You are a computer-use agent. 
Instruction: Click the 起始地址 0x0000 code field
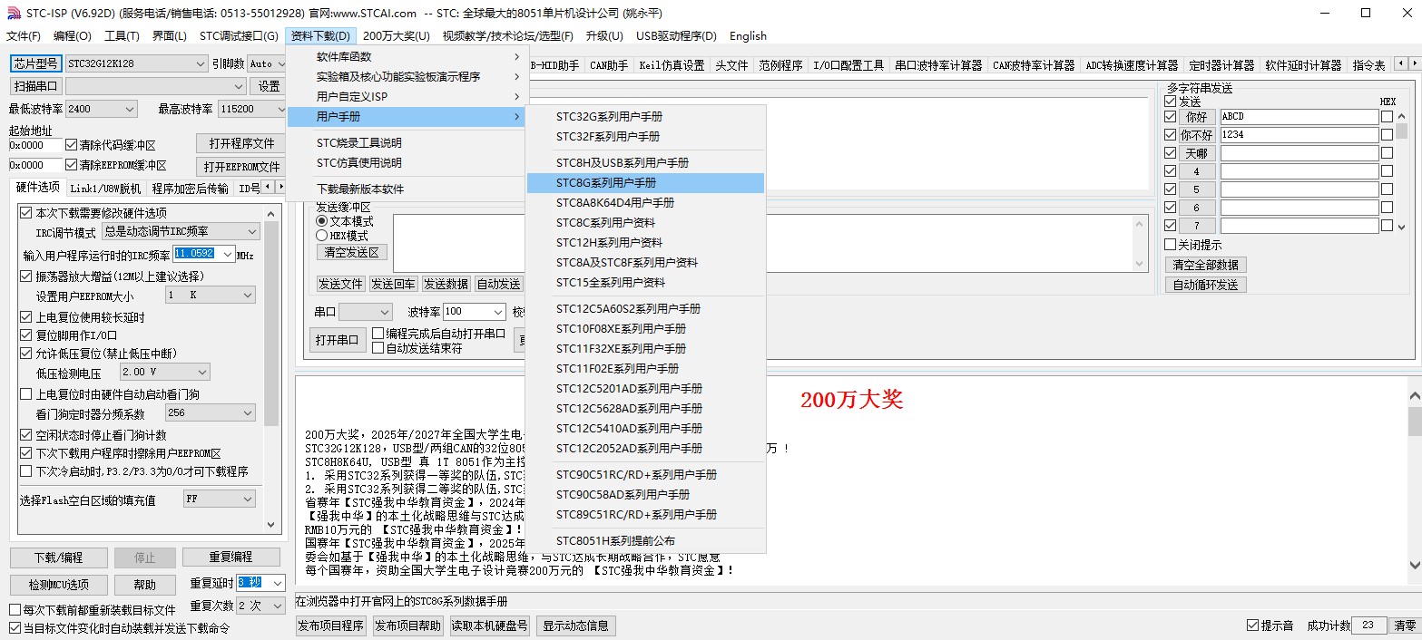(x=35, y=145)
